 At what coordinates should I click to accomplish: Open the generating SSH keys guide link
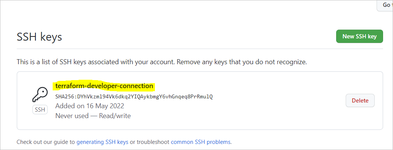coord(102,142)
